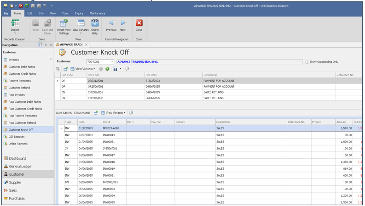The height and width of the screenshot is (206, 365).
Task: Select the INV00014 invoice row
Action: (109, 135)
